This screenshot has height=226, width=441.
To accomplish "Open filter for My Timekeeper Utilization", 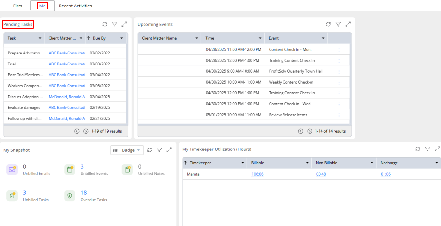I will (x=428, y=149).
